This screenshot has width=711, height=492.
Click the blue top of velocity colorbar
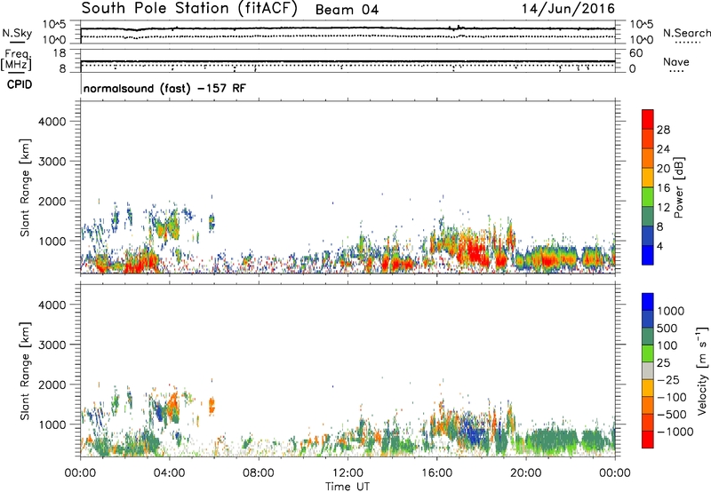tap(648, 302)
